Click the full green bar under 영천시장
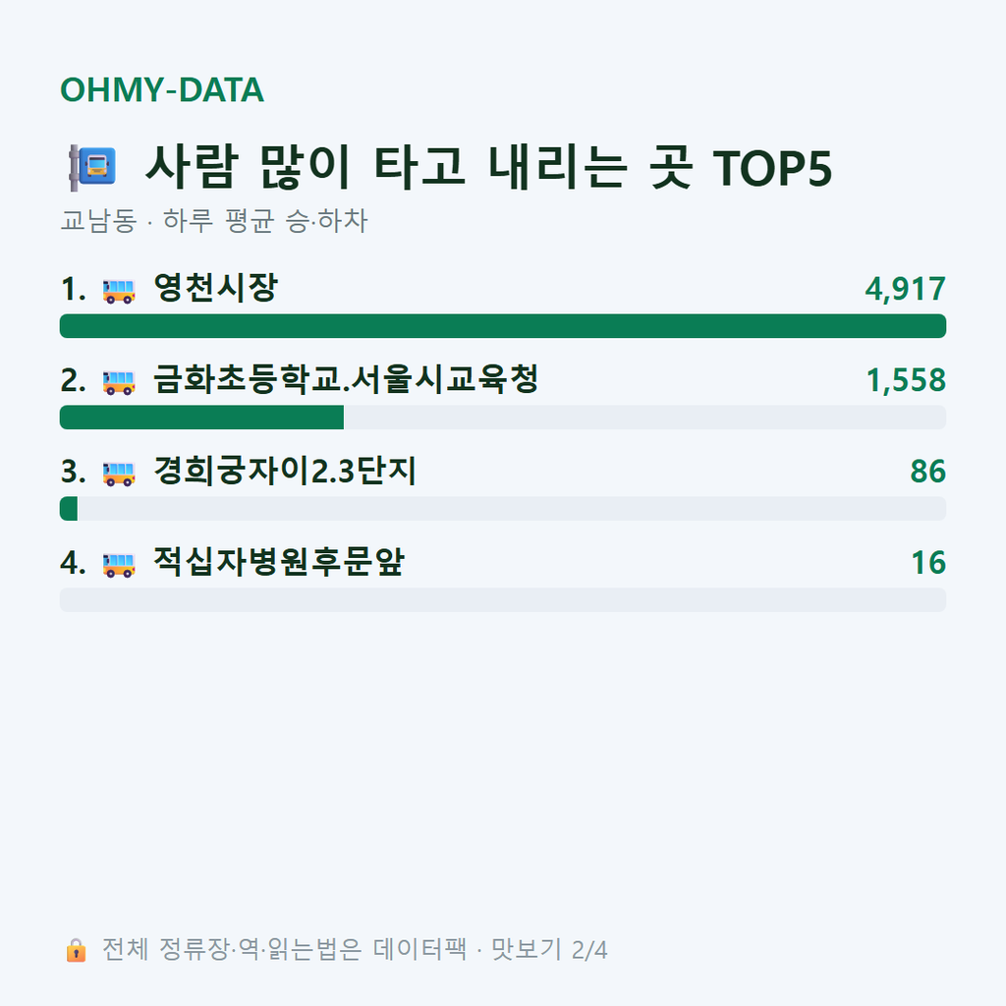 point(503,326)
